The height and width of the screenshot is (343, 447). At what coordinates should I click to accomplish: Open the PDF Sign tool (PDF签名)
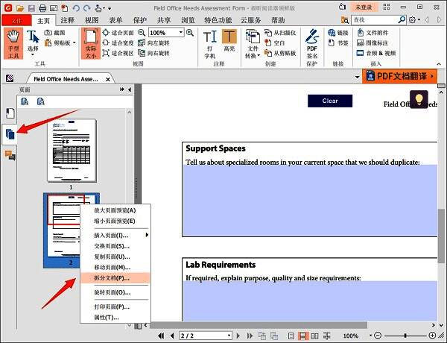[x=312, y=44]
